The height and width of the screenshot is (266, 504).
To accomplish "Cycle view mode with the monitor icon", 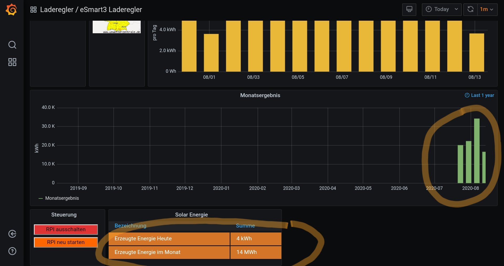I will pos(409,9).
